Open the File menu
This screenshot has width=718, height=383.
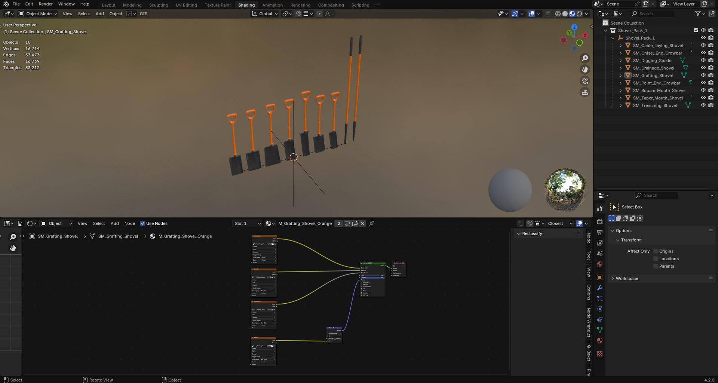(x=16, y=4)
